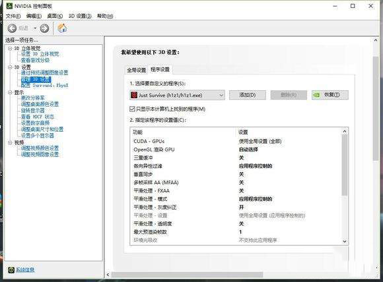Select the 平滑处理 - 模式 row
Image resolution: width=383 pixels, height=282 pixels.
(x=236, y=199)
